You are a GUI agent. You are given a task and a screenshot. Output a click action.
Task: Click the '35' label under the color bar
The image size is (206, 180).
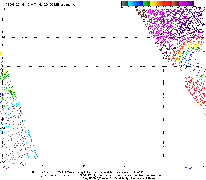coord(171,7)
